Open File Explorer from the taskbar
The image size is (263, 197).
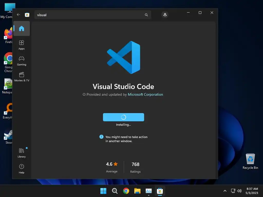137,191
